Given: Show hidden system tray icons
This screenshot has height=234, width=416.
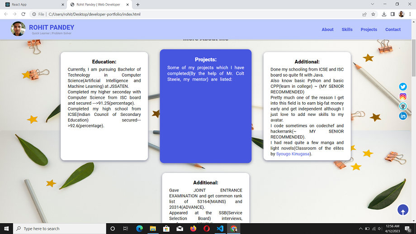Looking at the screenshot, I should point(360,229).
